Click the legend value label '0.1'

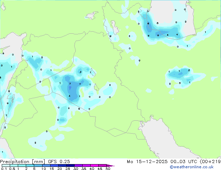3,169
